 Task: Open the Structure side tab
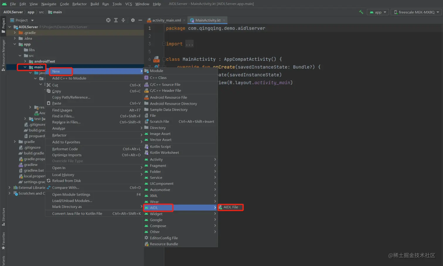tap(3, 217)
